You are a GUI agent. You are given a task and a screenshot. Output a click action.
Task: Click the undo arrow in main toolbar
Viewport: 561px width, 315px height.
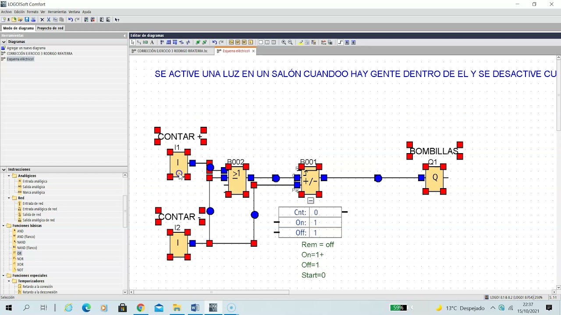pos(70,20)
